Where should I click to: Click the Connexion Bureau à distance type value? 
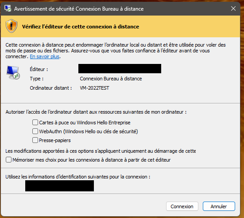pyautogui.click(x=111, y=79)
